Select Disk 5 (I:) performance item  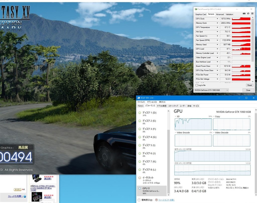[x=152, y=146]
